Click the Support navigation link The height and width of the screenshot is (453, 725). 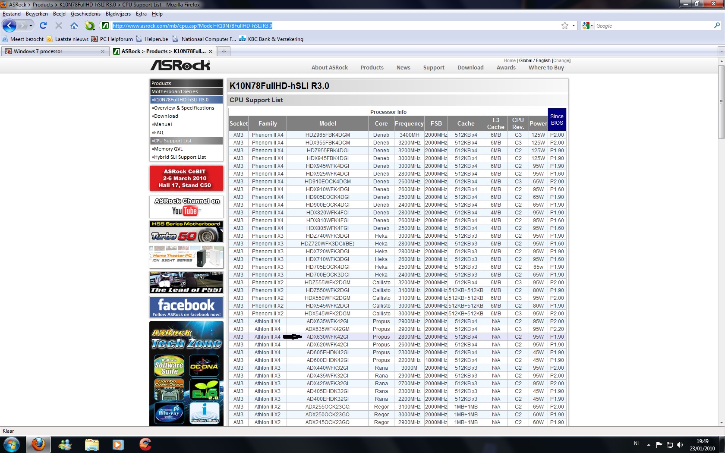tap(434, 68)
